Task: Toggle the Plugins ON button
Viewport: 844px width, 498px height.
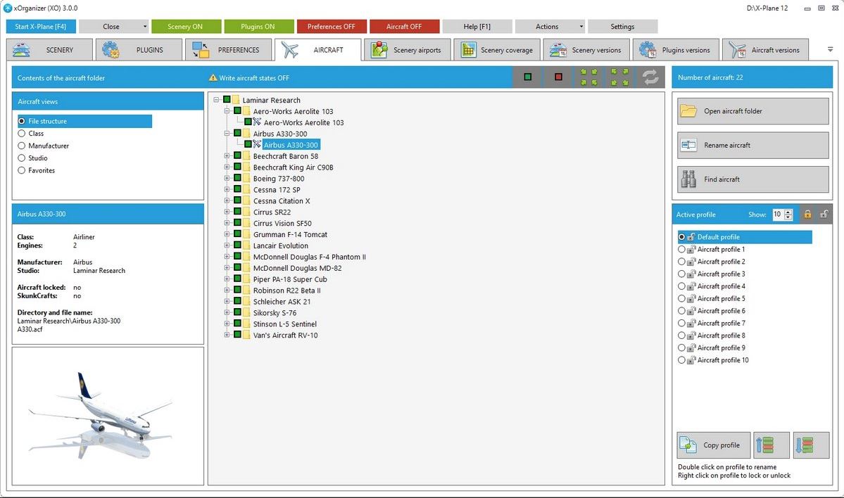Action: pos(259,26)
